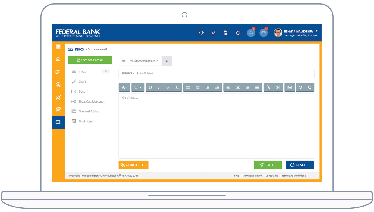Image resolution: width=374 pixels, height=212 pixels.
Task: Click the insert link icon
Action: coord(268,87)
